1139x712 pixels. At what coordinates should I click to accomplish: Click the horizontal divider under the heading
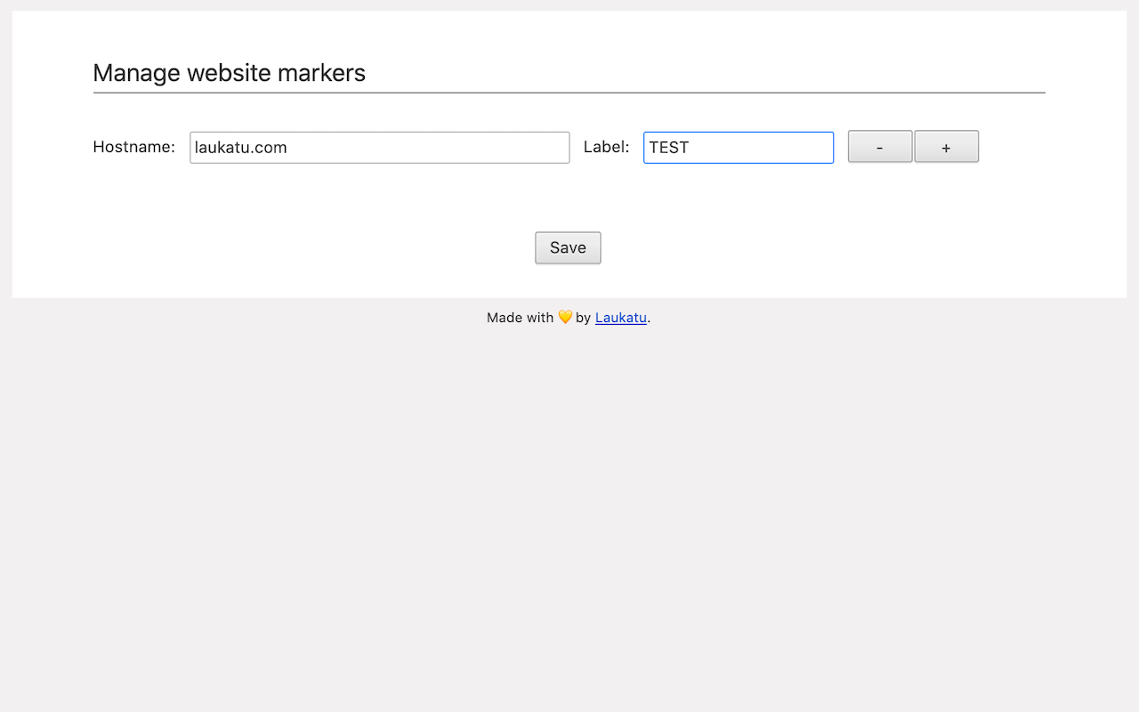(569, 93)
